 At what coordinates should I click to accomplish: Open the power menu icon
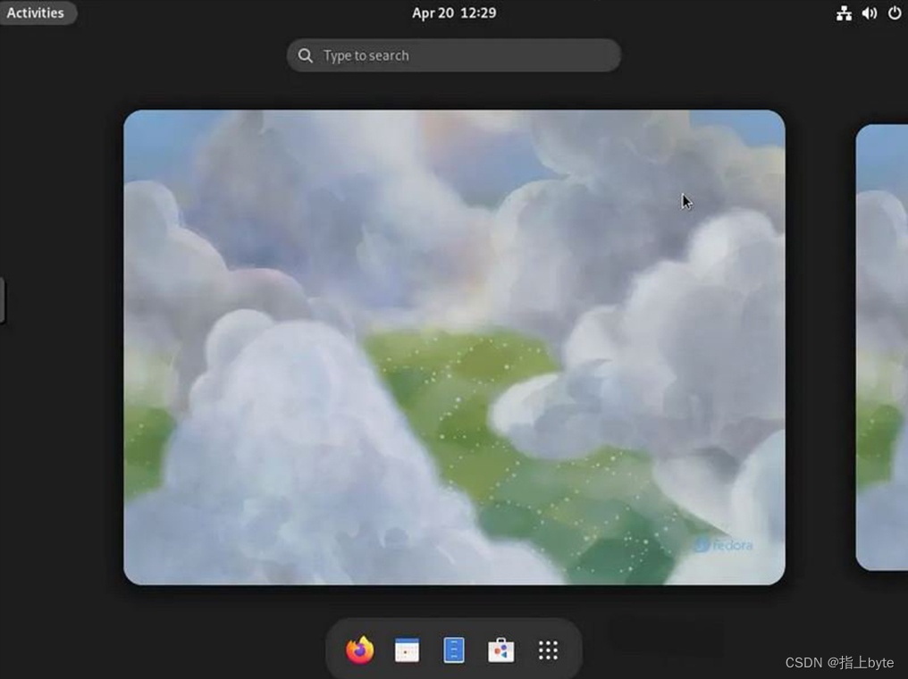(x=895, y=13)
